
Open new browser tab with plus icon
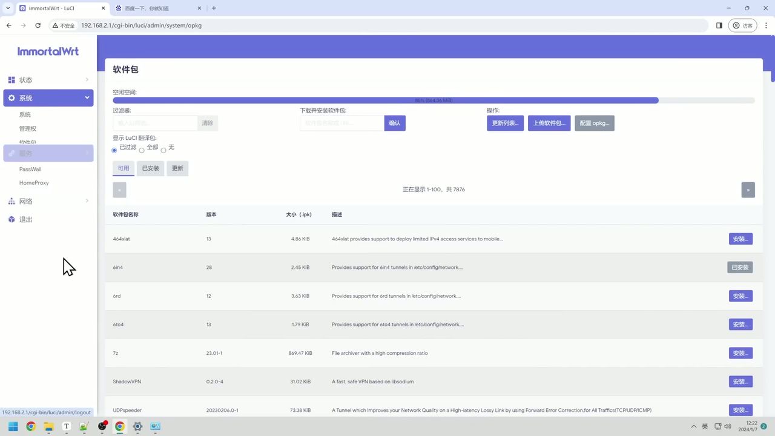214,8
